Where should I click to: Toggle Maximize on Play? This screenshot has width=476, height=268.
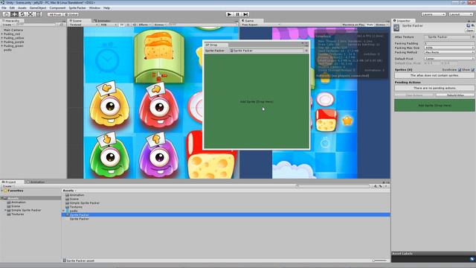(353, 25)
